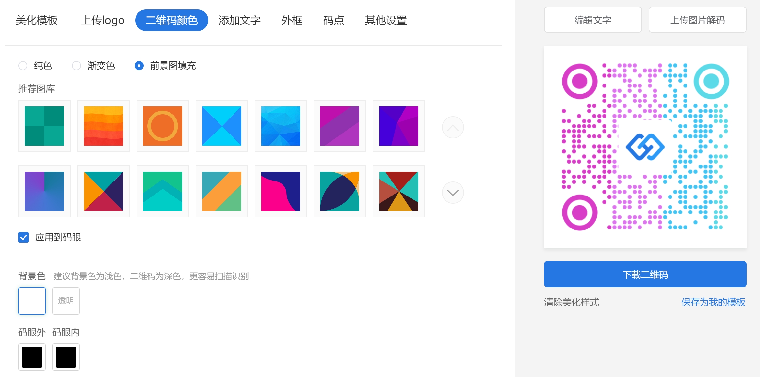The width and height of the screenshot is (760, 377).
Task: Open the 添加文字 tab
Action: pyautogui.click(x=239, y=20)
